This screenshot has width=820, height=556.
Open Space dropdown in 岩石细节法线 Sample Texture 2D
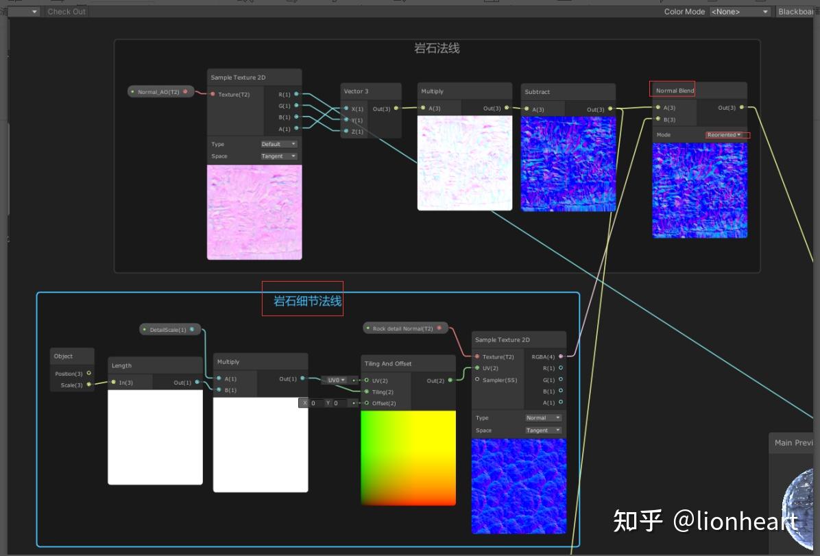[544, 430]
